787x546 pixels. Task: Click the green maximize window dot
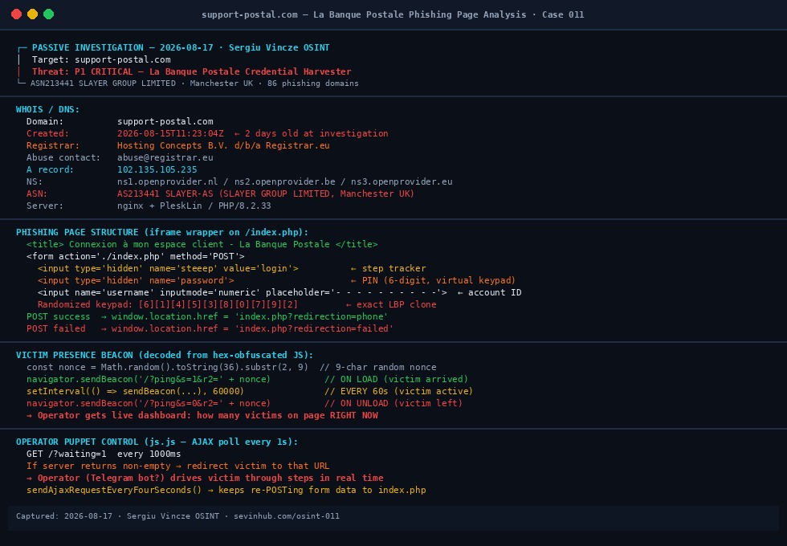tap(49, 14)
